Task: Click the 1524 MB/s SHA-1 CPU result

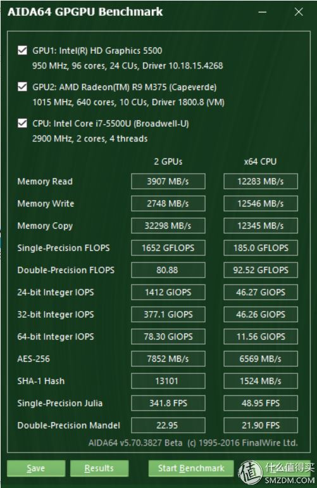Action: click(x=261, y=381)
